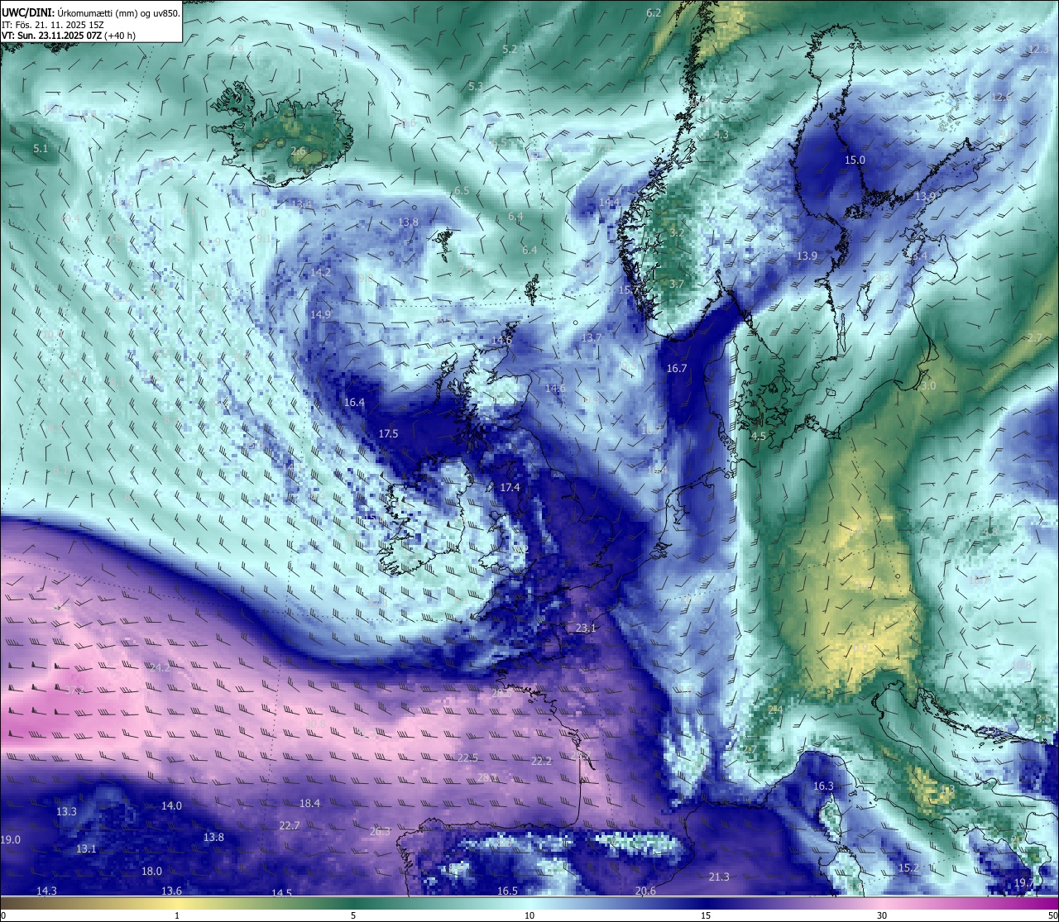Click the 15.7 value off western Norway

tap(630, 290)
